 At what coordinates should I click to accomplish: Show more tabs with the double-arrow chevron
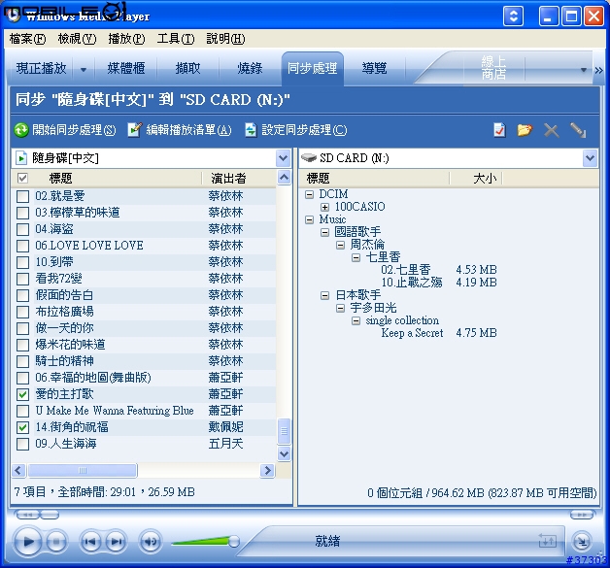(598, 70)
